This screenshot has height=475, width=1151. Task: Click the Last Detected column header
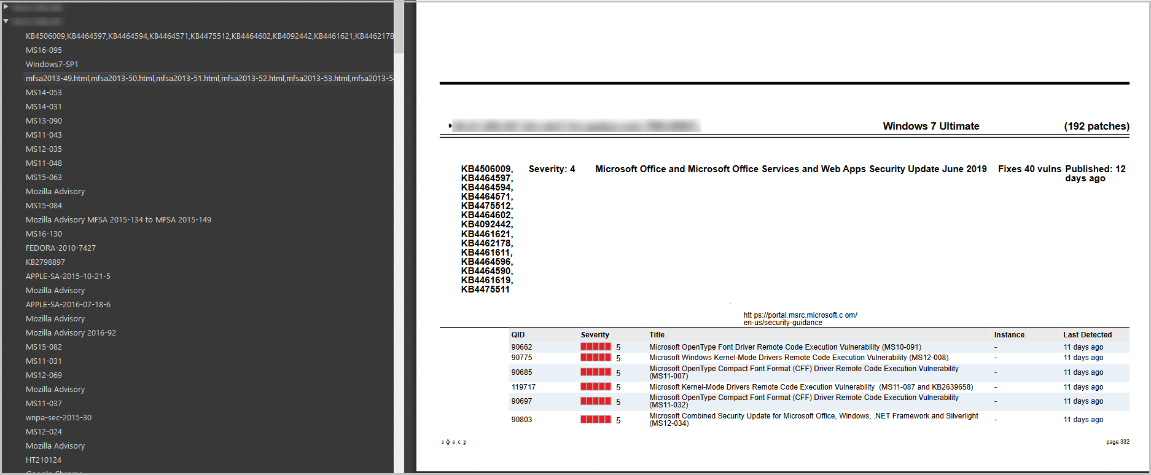1088,335
